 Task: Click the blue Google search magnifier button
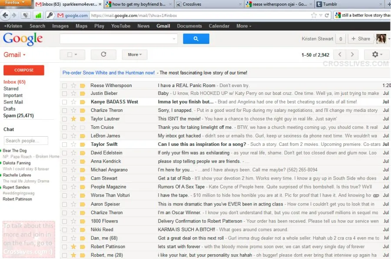tap(196, 39)
